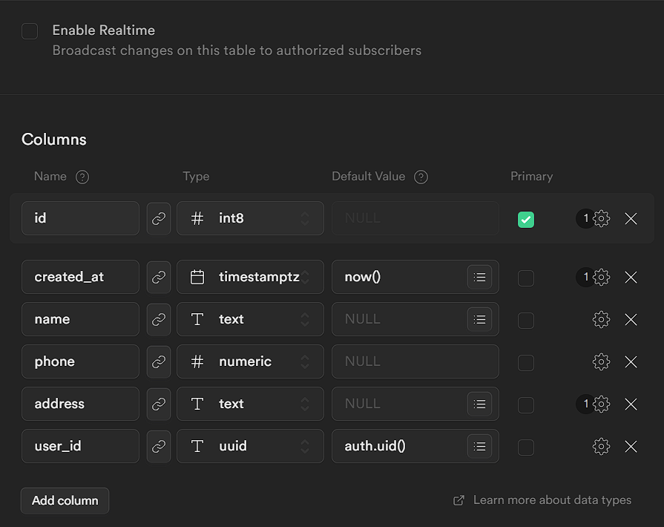Change the phone column numeric type dropdown
664x527 pixels.
250,361
